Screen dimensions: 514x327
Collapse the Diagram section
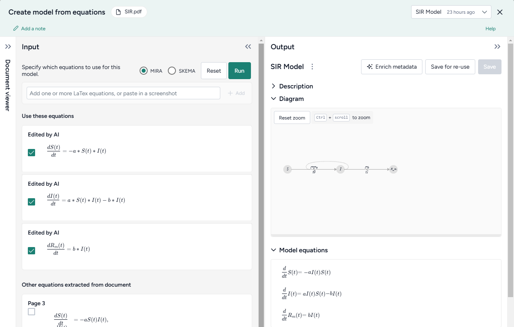(274, 99)
